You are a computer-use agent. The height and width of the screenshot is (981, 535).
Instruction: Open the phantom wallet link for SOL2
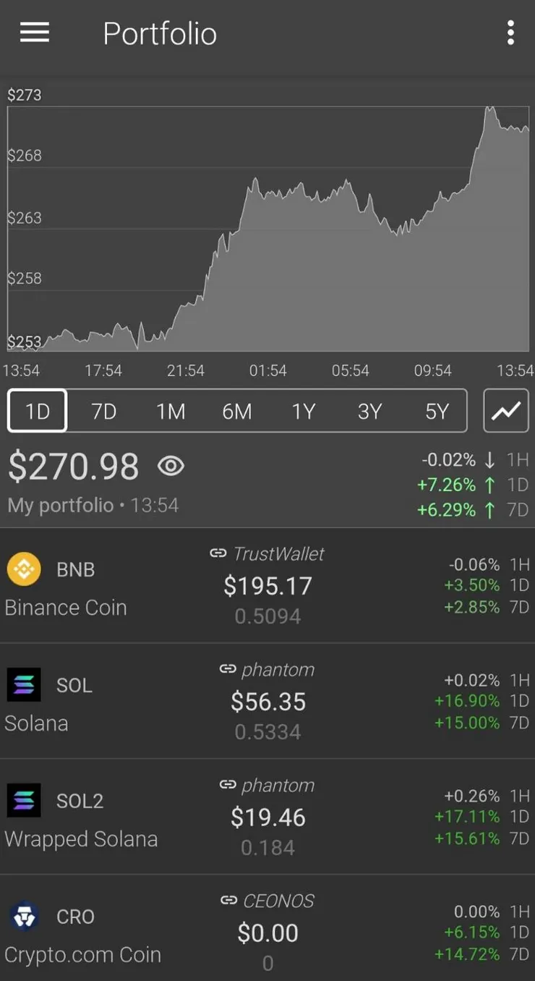267,785
